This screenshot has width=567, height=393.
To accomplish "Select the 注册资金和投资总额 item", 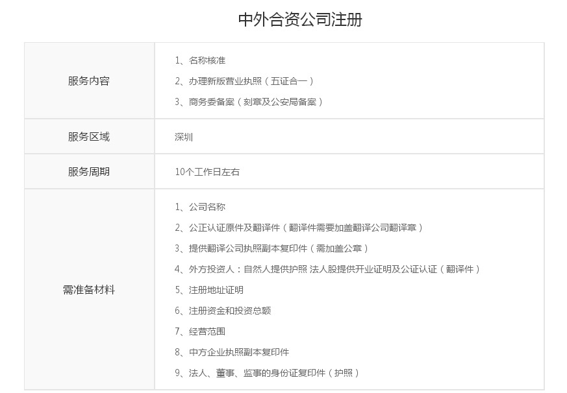I will 229,311.
